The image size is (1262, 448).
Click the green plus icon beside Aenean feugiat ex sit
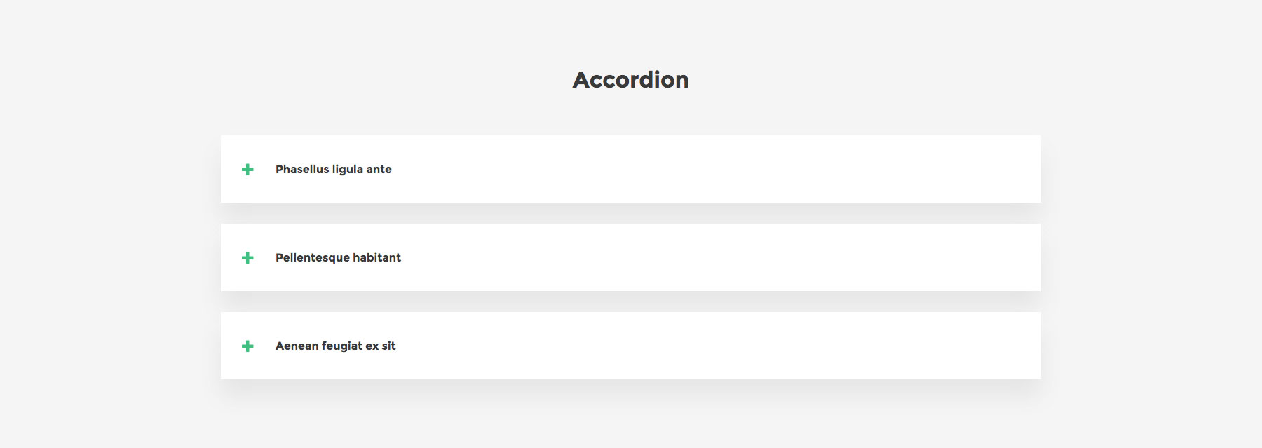[x=247, y=346]
